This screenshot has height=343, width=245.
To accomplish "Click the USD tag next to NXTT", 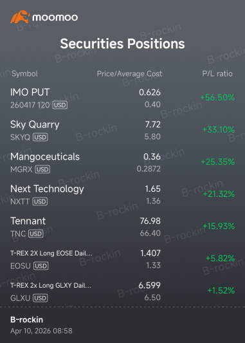I will (x=40, y=201).
